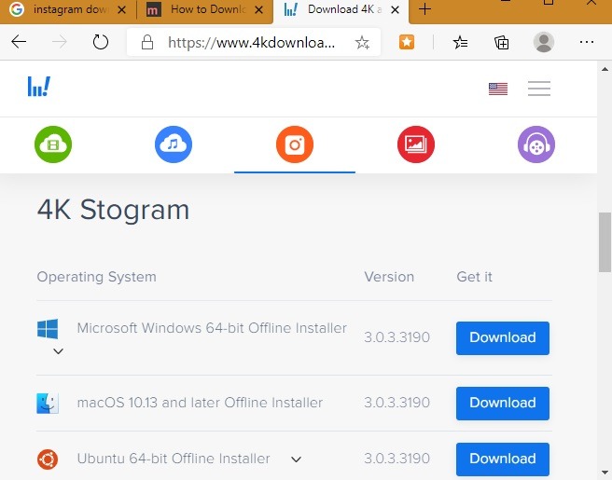612x480 pixels.
Task: Open the hamburger menu
Action: 539,89
